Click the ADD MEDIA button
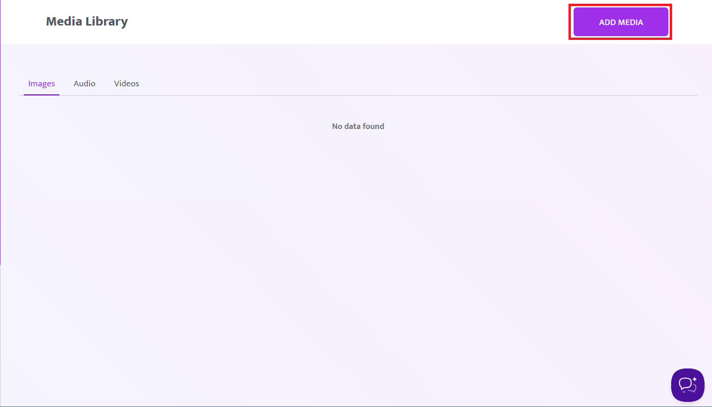 coord(621,22)
